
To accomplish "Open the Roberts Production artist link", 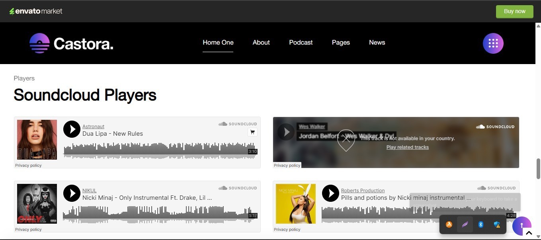I will 363,191.
